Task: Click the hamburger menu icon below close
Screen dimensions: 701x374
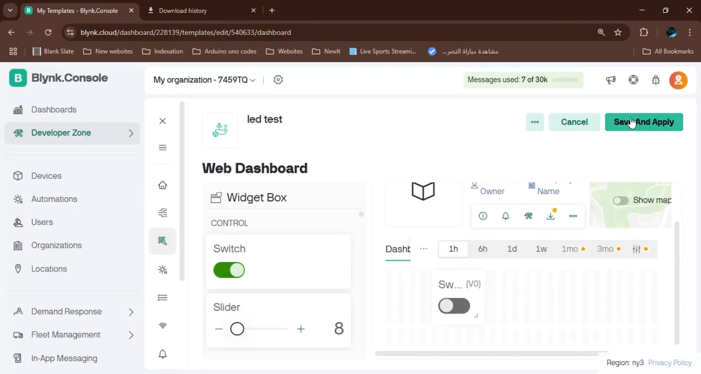Action: click(163, 148)
